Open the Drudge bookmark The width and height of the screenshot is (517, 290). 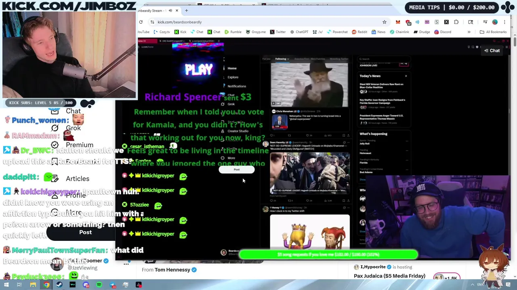pyautogui.click(x=422, y=32)
